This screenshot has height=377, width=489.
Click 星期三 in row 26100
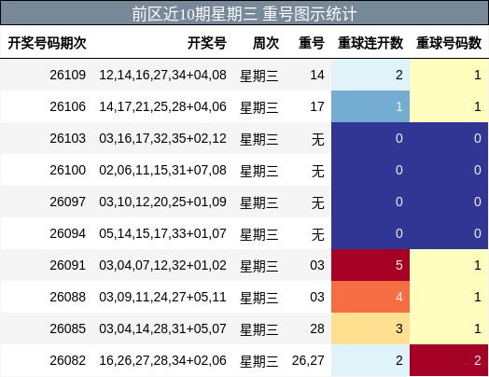coord(259,171)
